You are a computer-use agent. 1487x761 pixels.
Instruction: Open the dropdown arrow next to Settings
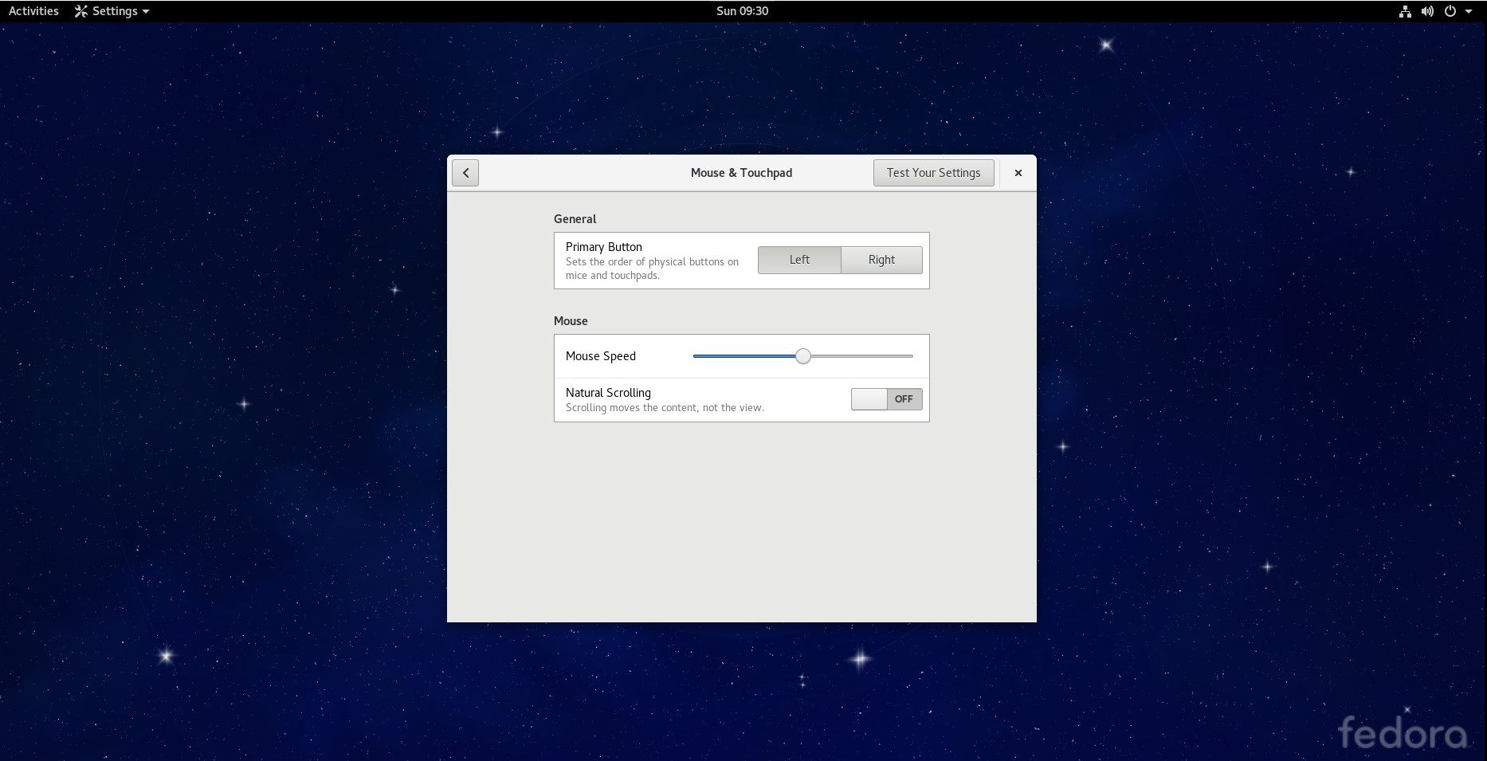pyautogui.click(x=146, y=11)
